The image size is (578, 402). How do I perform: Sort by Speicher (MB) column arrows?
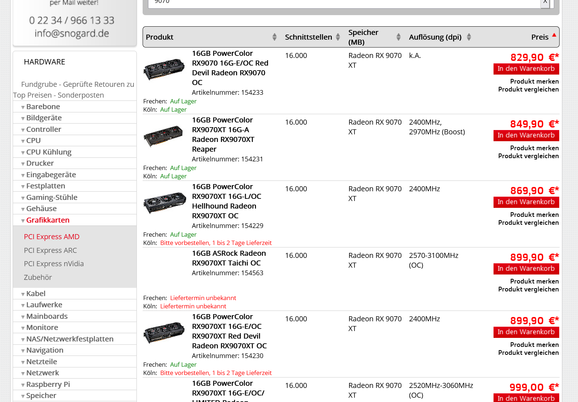(399, 37)
